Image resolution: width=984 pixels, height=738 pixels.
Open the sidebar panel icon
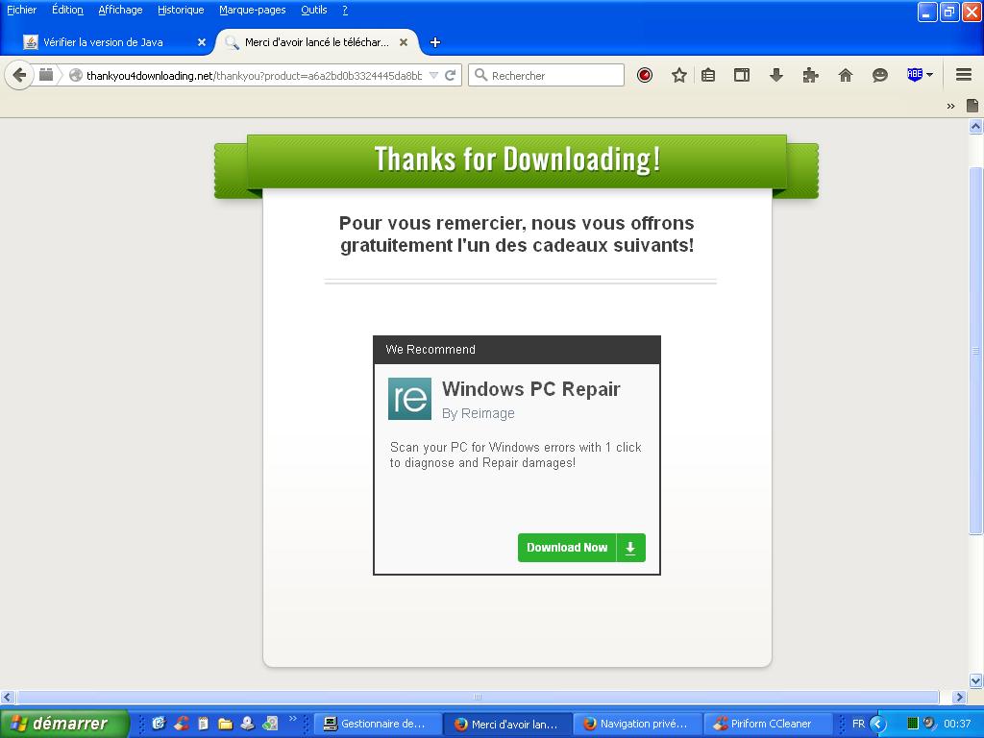point(742,75)
